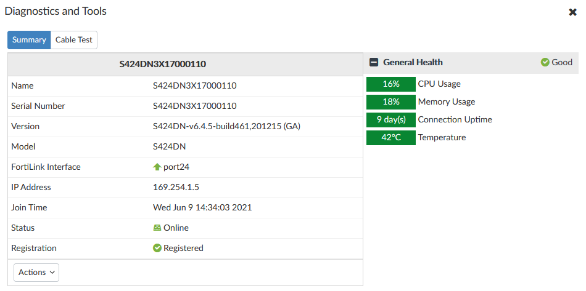Click the Registered status text

[183, 248]
